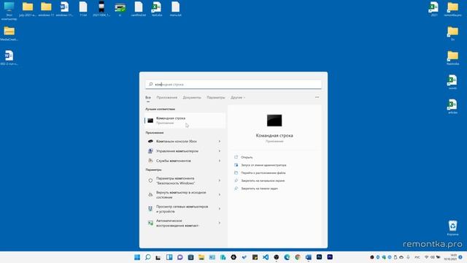Launch Microsoft Edge from the taskbar

[287, 257]
